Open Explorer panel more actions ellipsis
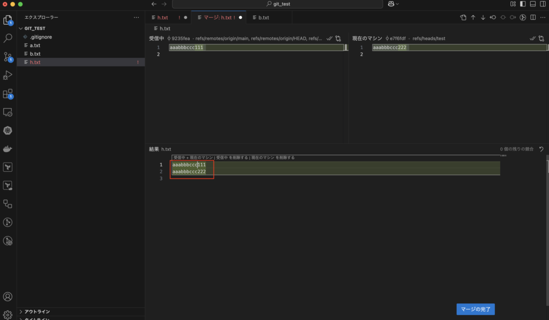The image size is (549, 320). (x=136, y=17)
